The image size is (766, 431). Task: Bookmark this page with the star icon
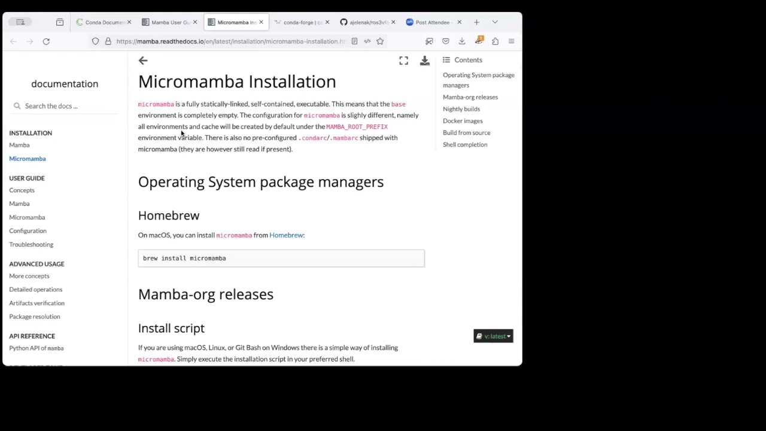tap(380, 41)
